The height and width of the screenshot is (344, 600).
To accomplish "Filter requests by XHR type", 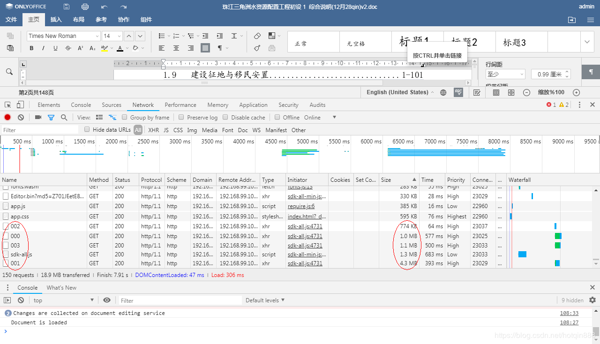I will [153, 130].
